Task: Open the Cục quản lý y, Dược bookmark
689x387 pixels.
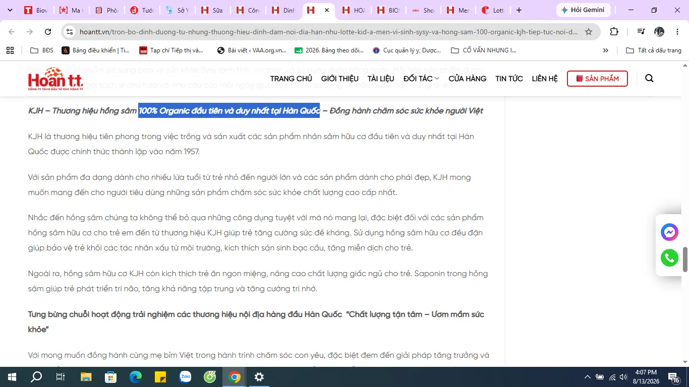Action: click(406, 50)
